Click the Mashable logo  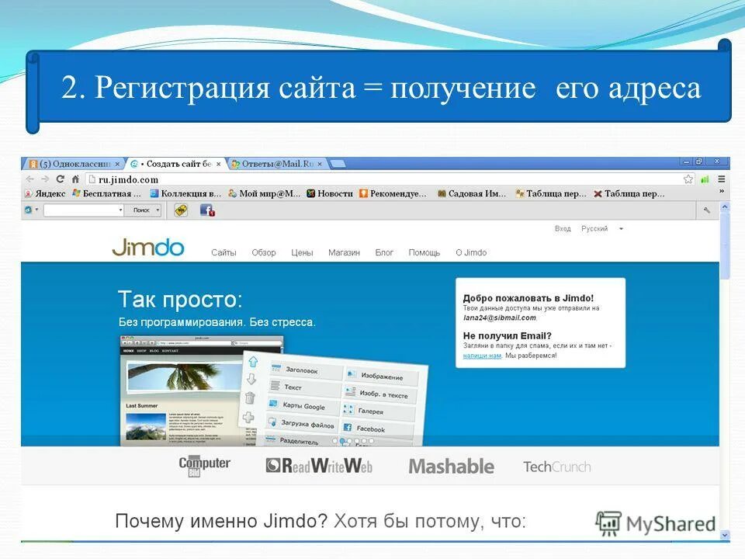452,467
